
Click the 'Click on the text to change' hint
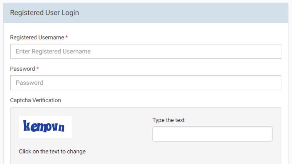pyautogui.click(x=52, y=151)
